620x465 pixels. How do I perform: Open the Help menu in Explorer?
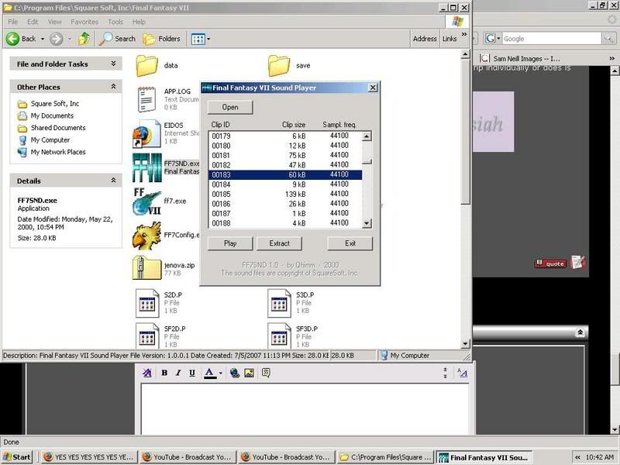(x=139, y=22)
